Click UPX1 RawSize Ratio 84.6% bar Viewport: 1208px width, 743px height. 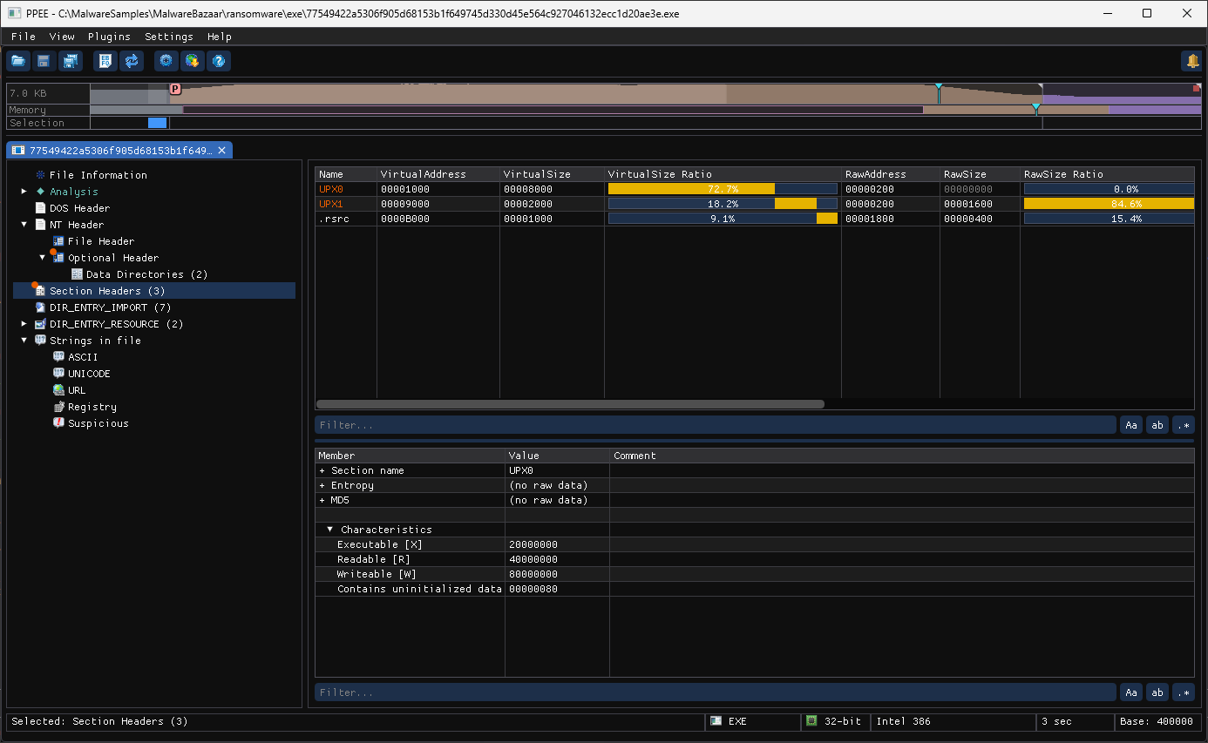pos(1110,204)
